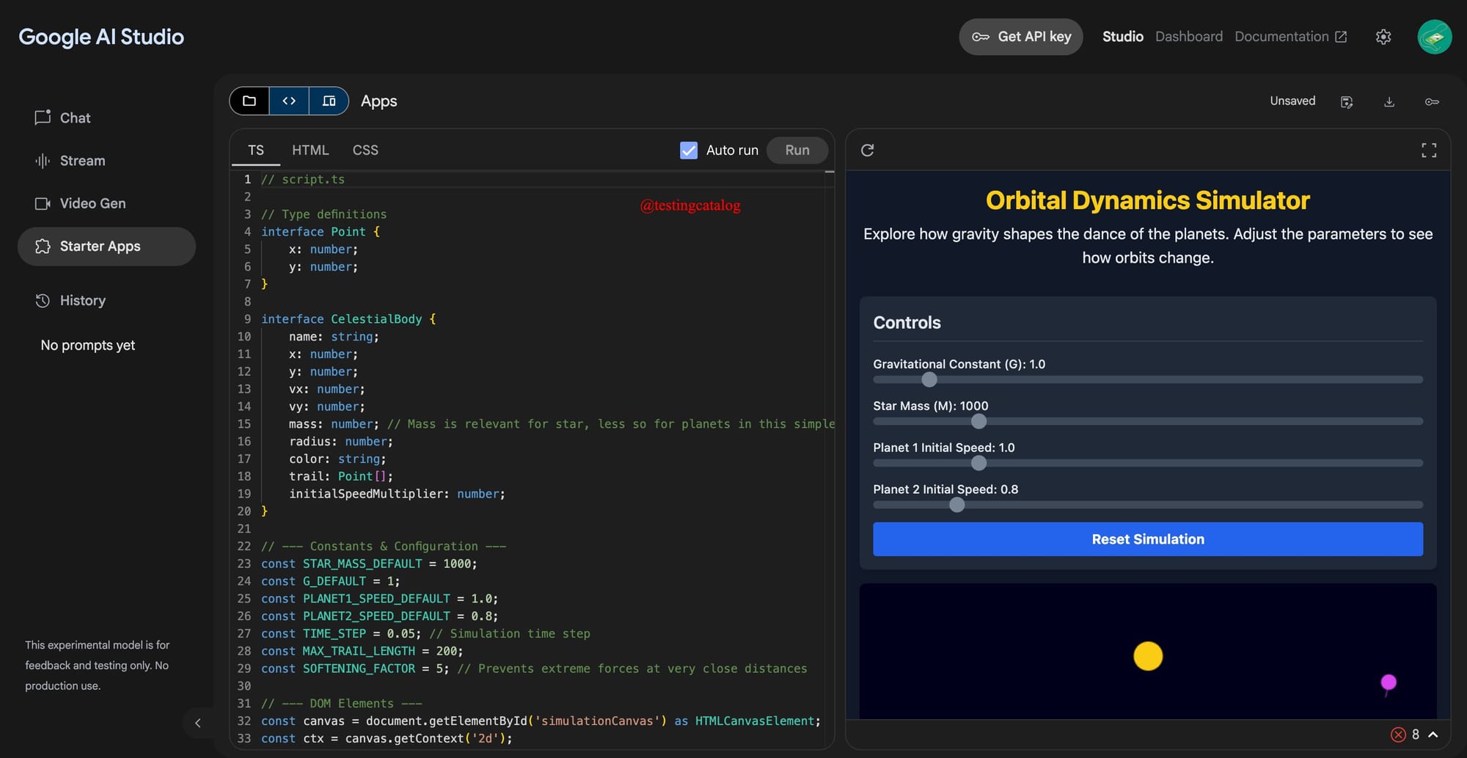
Task: Disable the Auto run checkbox
Action: point(688,150)
